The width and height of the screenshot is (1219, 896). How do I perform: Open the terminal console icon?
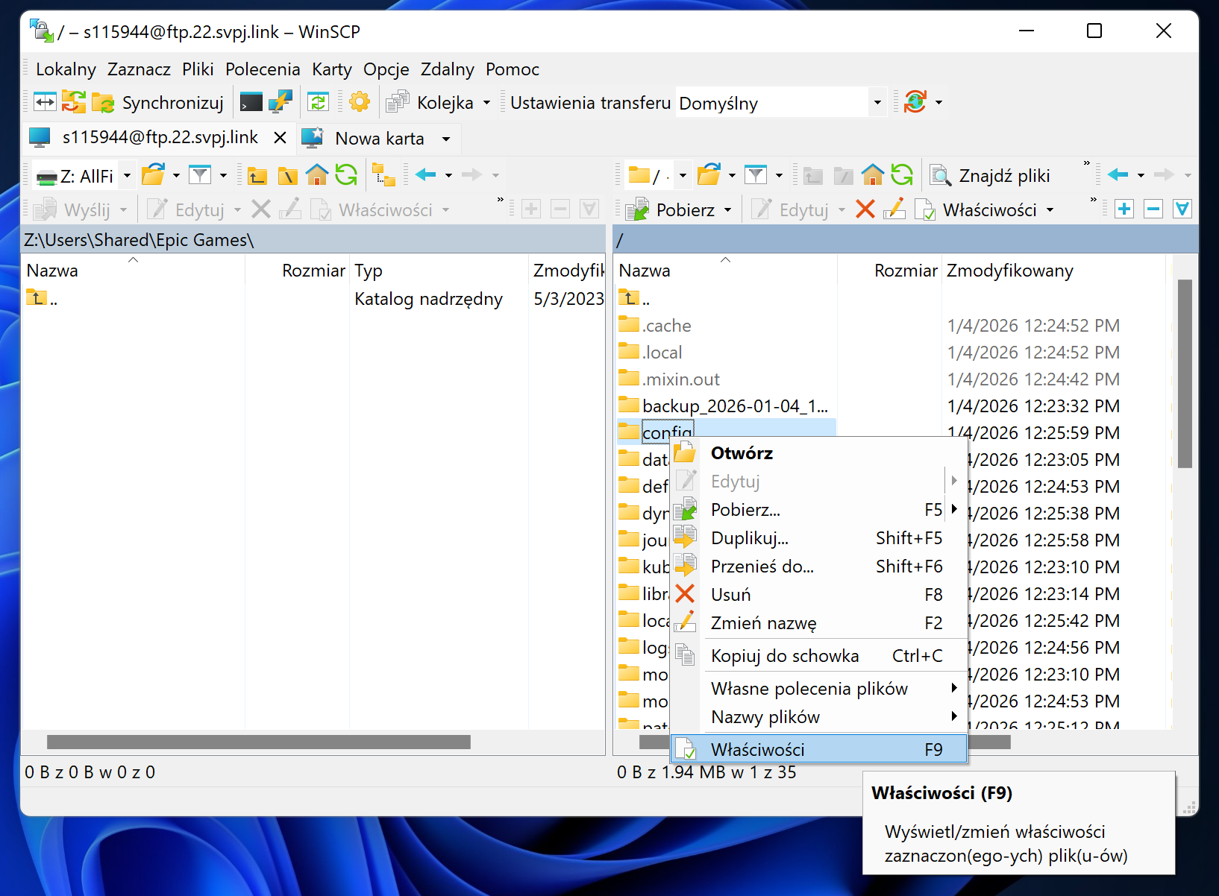click(251, 102)
